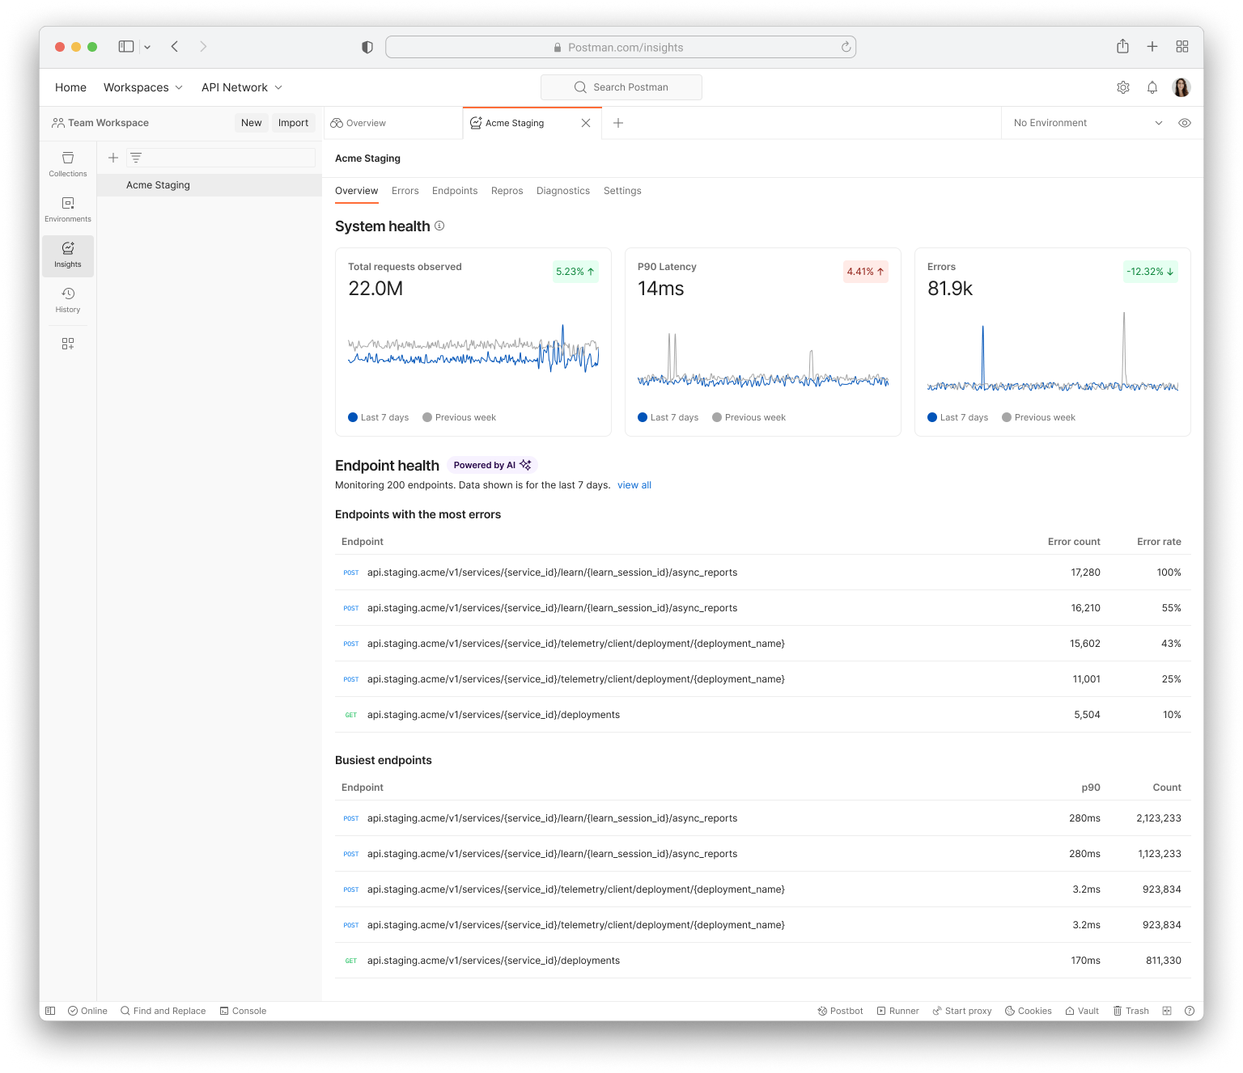Select Acme Staging in sidebar list
Image resolution: width=1243 pixels, height=1073 pixels.
tap(210, 185)
